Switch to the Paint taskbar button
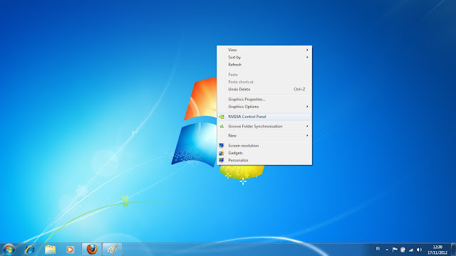 coord(113,250)
